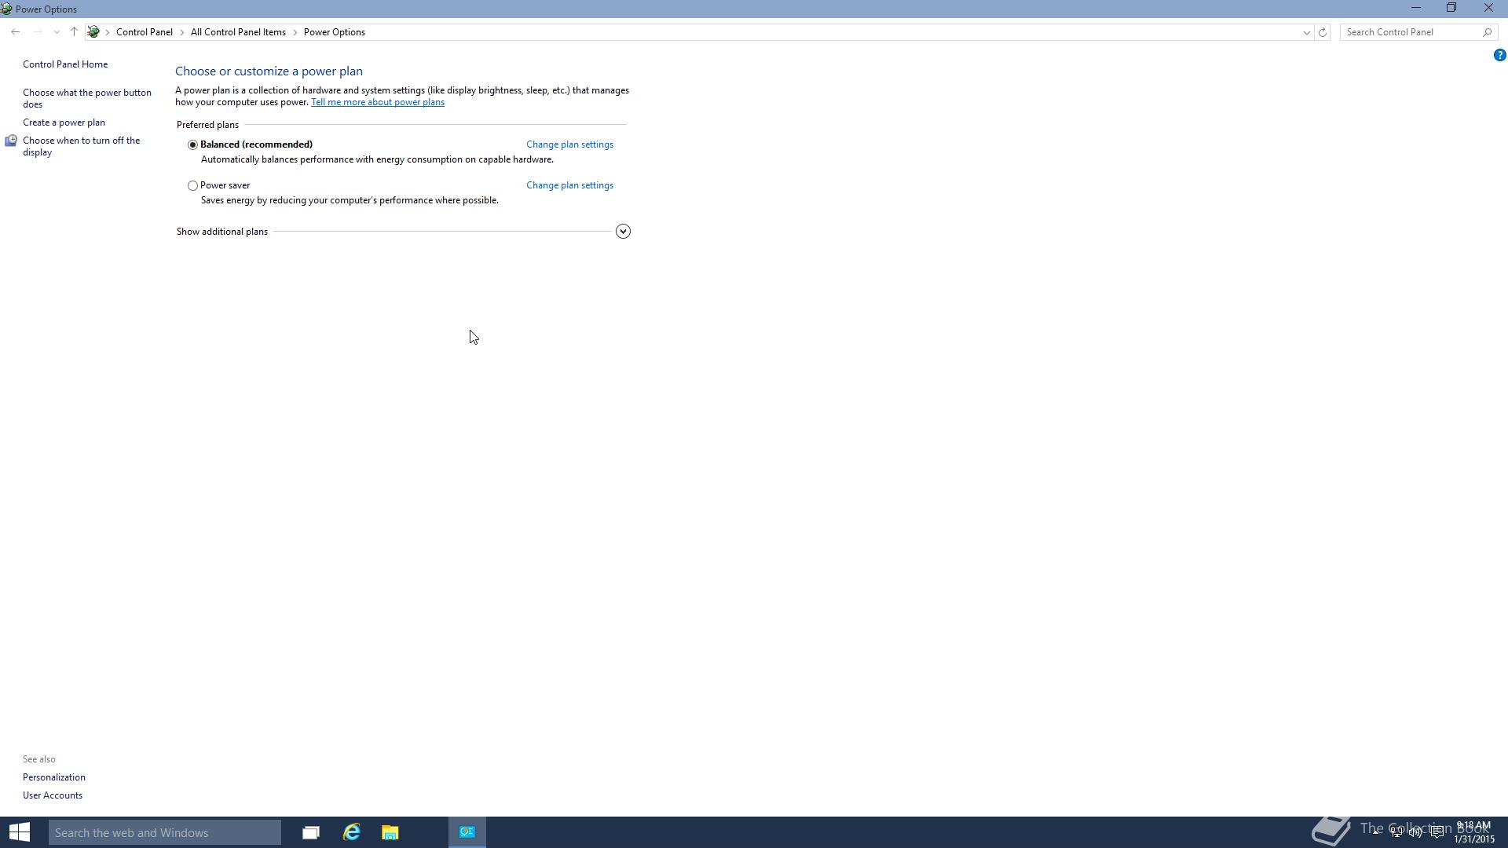1508x848 pixels.
Task: Click the forward navigation arrow
Action: click(37, 32)
